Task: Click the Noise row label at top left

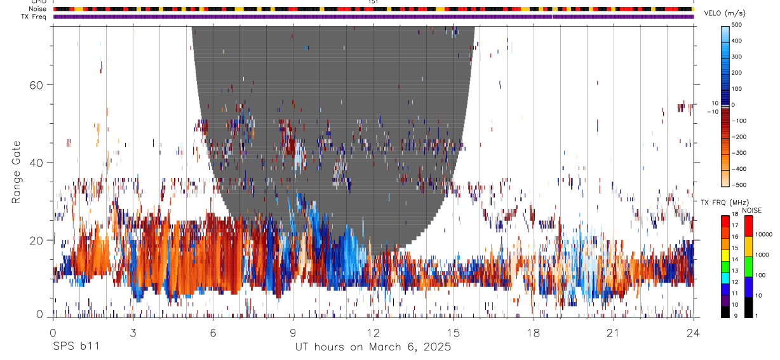Action: [x=37, y=9]
